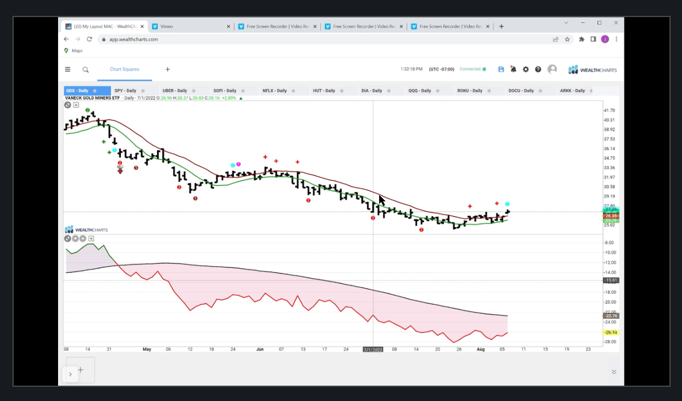The height and width of the screenshot is (401, 682).
Task: Hide indicators icon on price chart
Action: [x=67, y=105]
